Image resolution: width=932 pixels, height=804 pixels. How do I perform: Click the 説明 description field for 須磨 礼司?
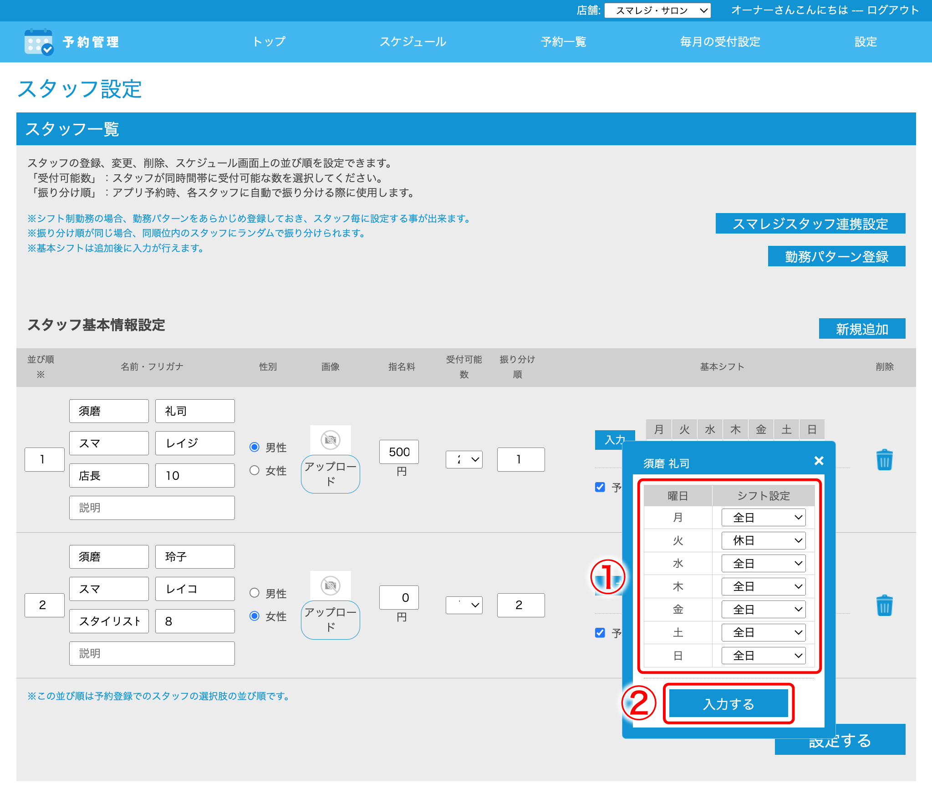(152, 507)
